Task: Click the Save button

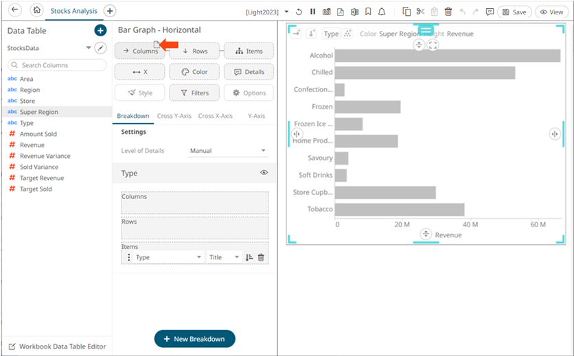Action: point(514,12)
